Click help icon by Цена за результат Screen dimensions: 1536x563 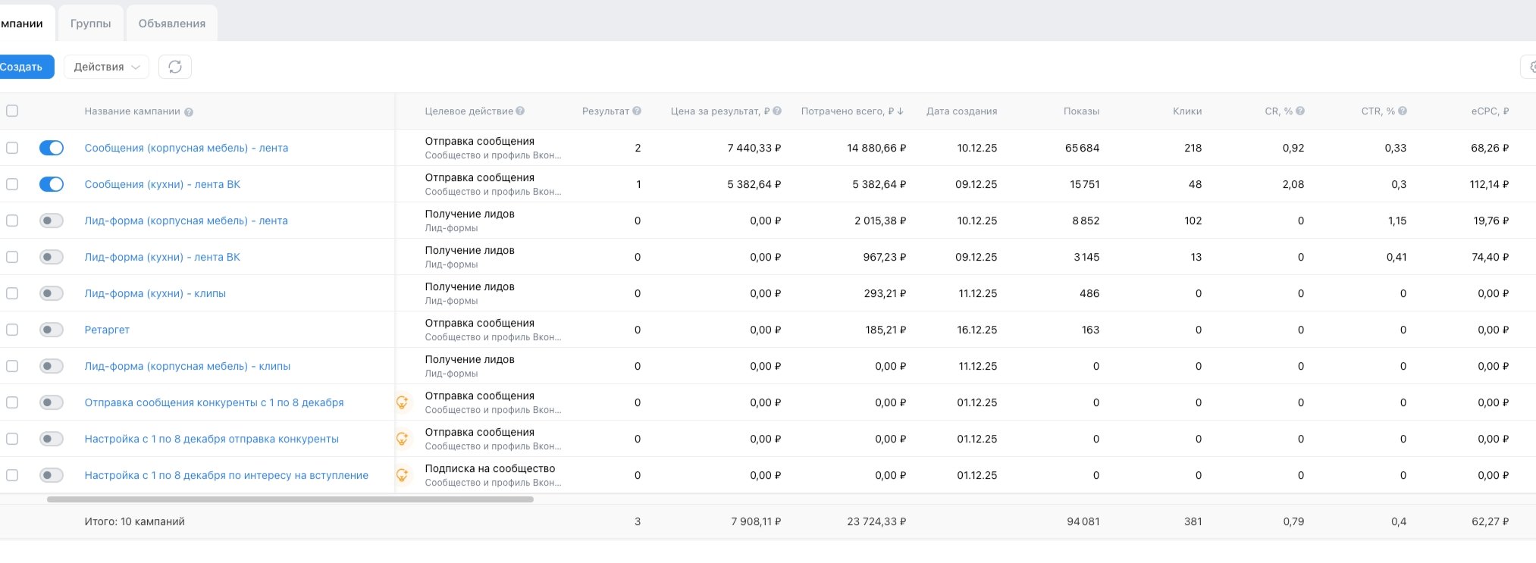coord(777,111)
